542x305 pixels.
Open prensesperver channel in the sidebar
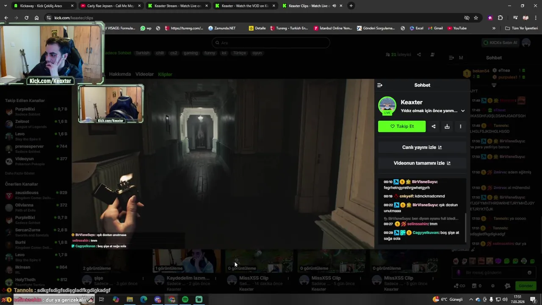point(36,149)
